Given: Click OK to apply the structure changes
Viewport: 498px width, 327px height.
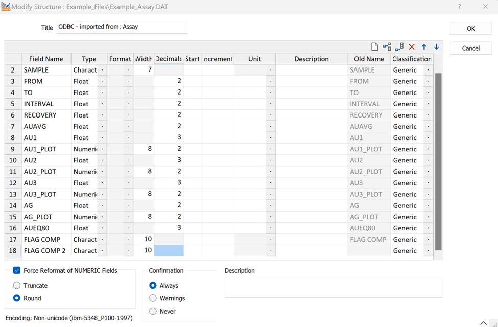Looking at the screenshot, I should tap(470, 28).
